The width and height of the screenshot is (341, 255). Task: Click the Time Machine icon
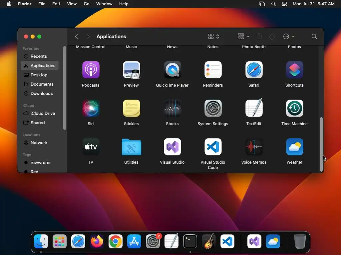[294, 108]
